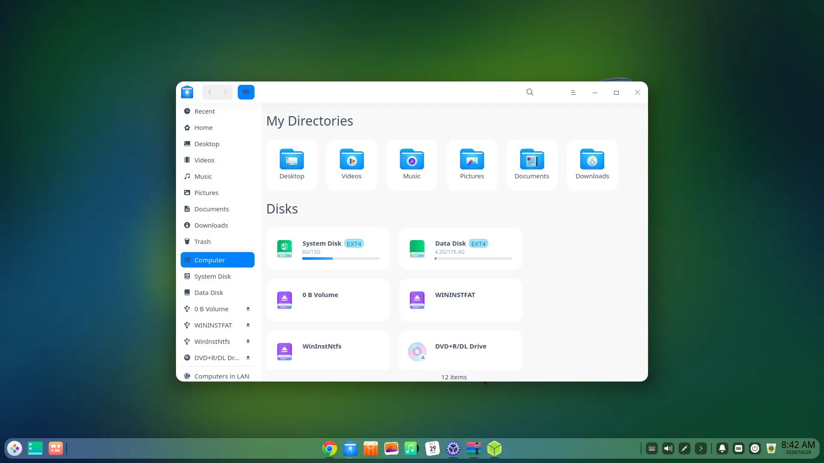
Task: Click the Data Disk usage bar
Action: click(473, 259)
